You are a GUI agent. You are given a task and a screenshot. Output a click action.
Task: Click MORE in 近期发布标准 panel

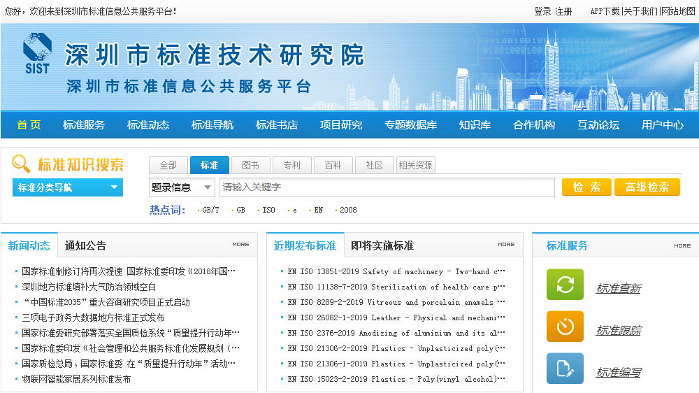[506, 245]
